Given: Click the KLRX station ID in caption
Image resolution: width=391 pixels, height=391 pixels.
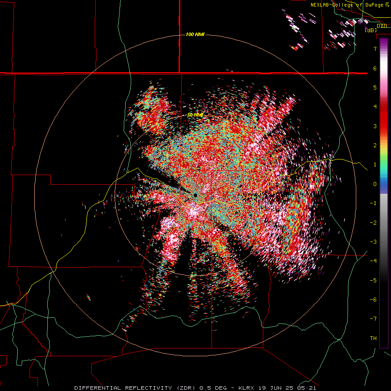Looking at the screenshot, I should point(246,388).
